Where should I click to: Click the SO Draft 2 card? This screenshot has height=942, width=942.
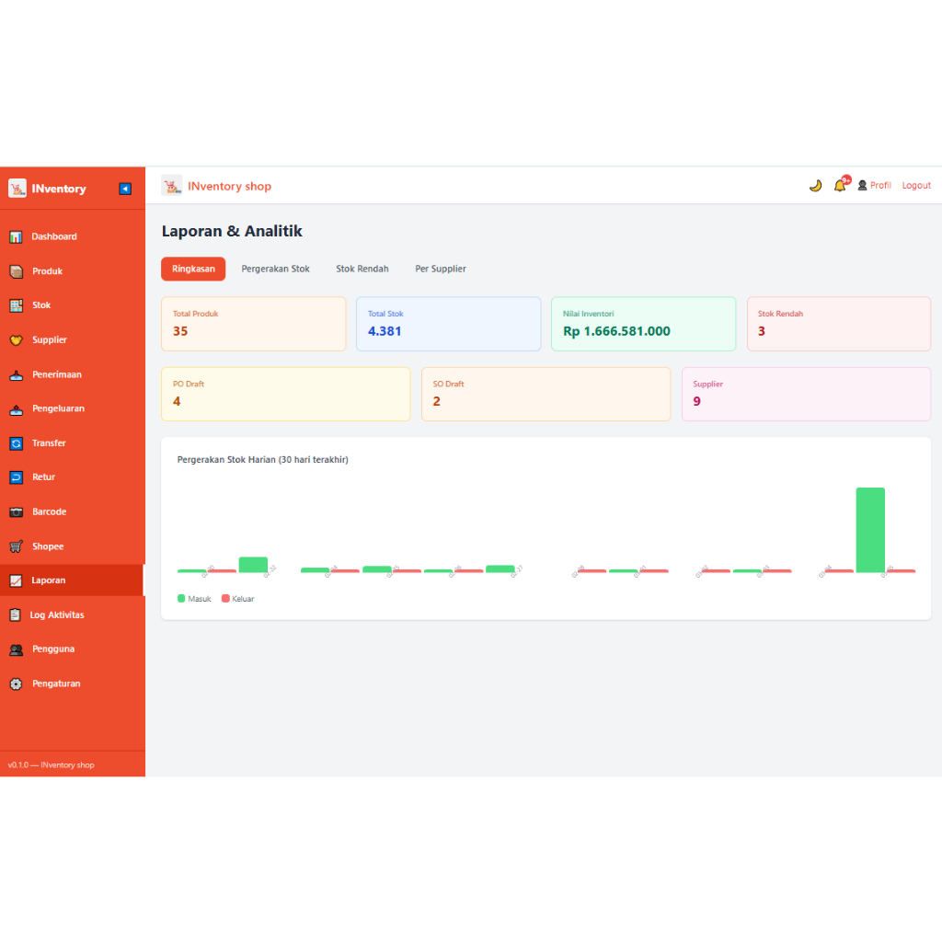pyautogui.click(x=546, y=394)
